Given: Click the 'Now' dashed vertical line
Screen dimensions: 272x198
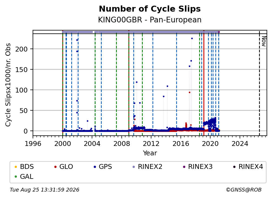Looking at the screenshot, I should (x=259, y=83).
